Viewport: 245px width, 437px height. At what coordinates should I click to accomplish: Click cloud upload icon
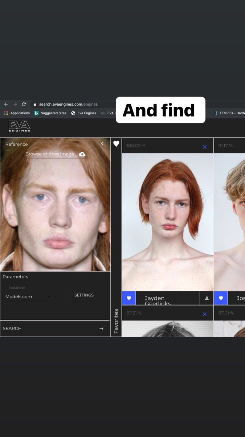pyautogui.click(x=82, y=154)
